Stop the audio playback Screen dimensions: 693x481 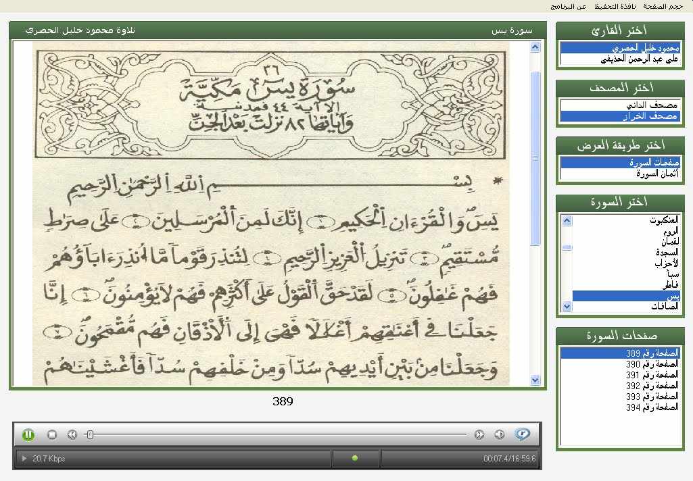[x=51, y=434]
